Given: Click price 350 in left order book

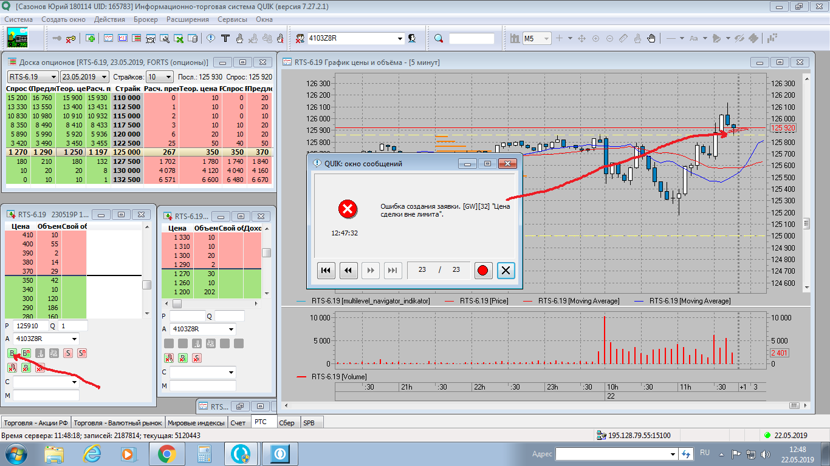Looking at the screenshot, I should pyautogui.click(x=27, y=281).
